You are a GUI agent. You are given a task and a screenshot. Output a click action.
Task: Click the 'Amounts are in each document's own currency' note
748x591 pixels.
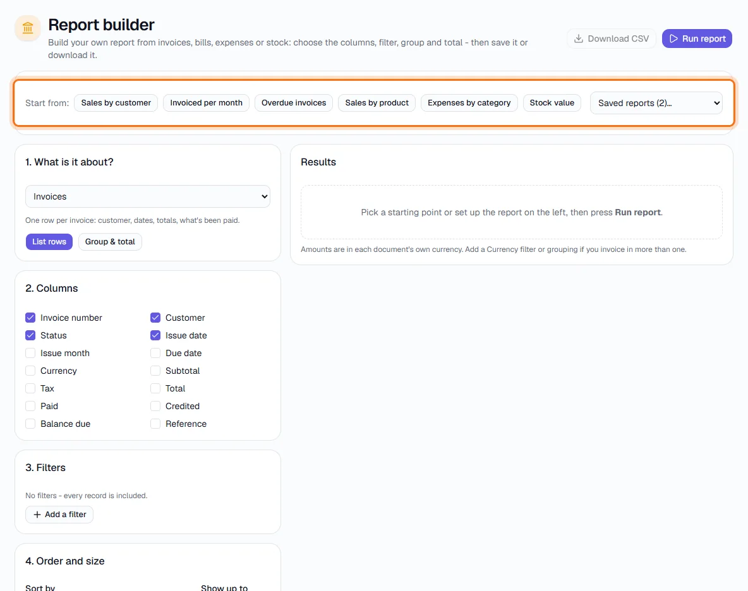click(493, 249)
